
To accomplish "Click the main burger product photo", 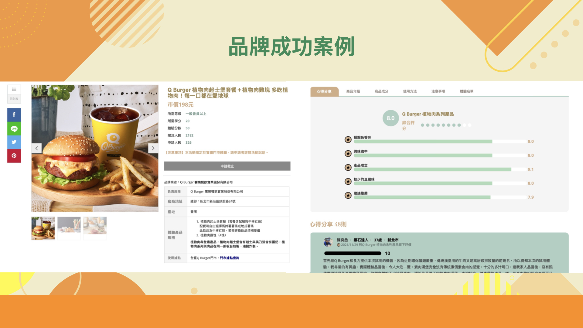I will click(x=95, y=148).
